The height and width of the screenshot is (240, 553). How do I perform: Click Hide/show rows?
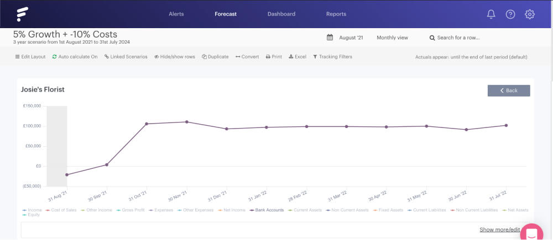[175, 57]
